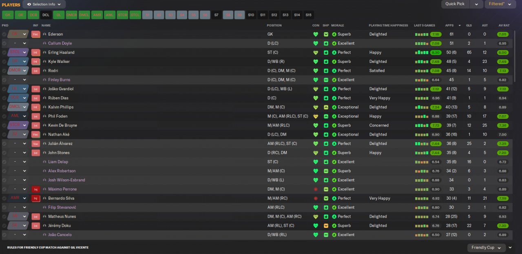
Task: Open Bernardo Silva's AMR position pick dropdown
Action: click(x=18, y=198)
